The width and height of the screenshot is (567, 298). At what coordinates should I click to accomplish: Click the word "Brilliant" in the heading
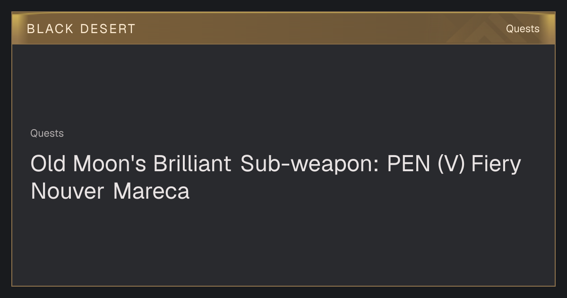pyautogui.click(x=192, y=164)
